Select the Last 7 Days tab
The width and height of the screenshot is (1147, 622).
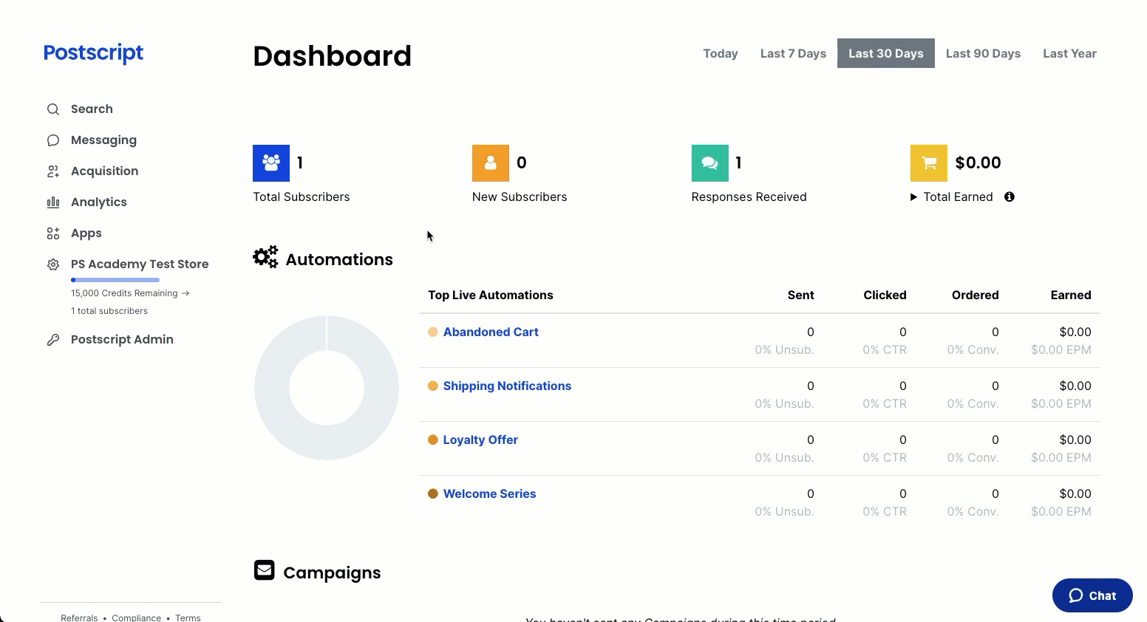point(793,53)
